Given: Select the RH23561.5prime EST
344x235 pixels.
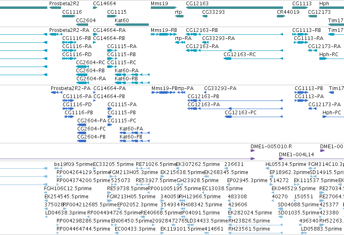Looking at the screenshot, I should (255, 233).
